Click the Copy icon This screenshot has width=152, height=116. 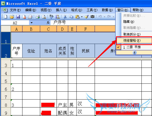point(71,17)
